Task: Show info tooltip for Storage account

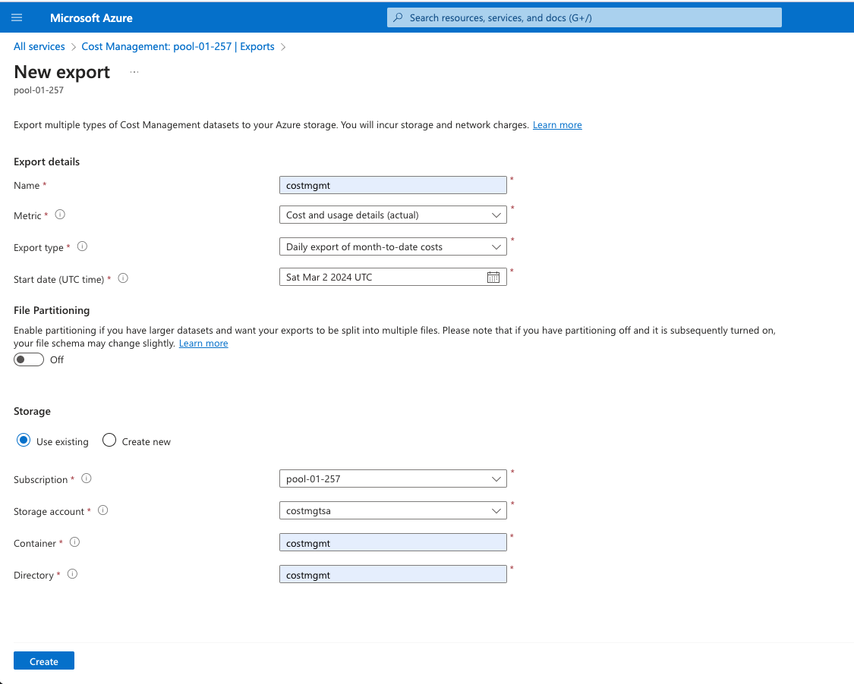Action: point(103,510)
